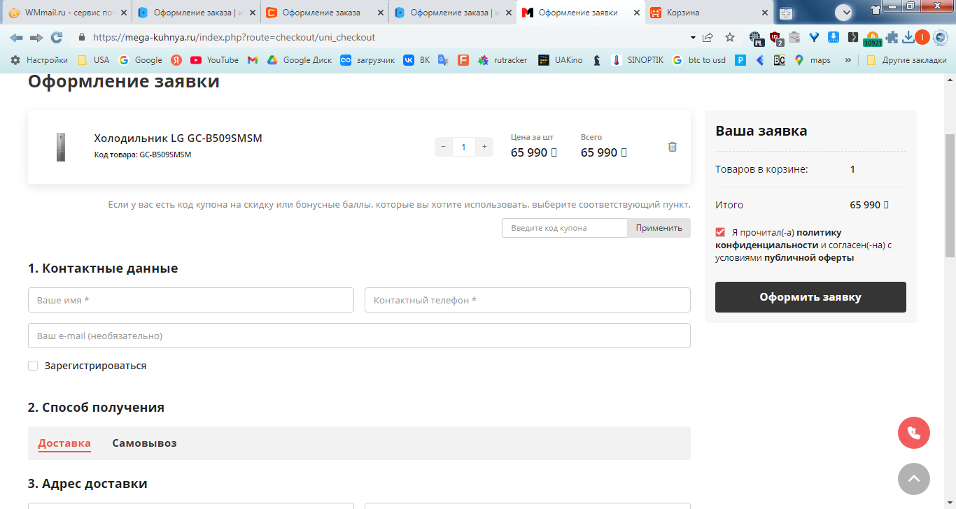Select the Самовывоз pickup tab
Screen dimensions: 956x509
pyautogui.click(x=145, y=443)
